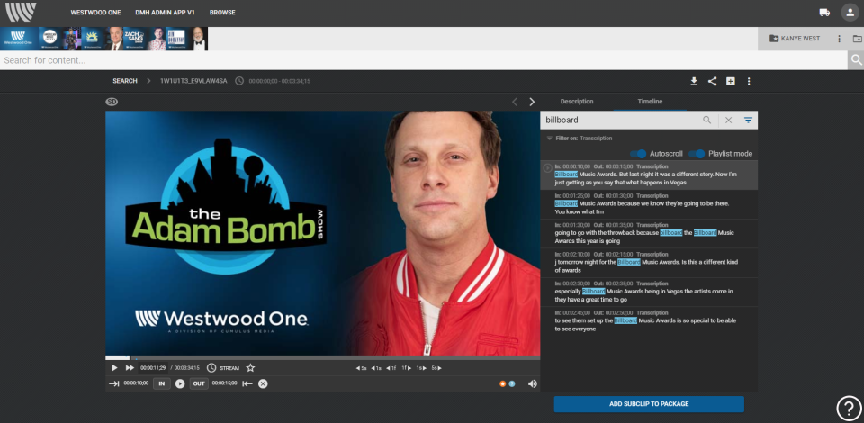Screen dimensions: 864x423
Task: Jump back 5 seconds
Action: coord(362,368)
